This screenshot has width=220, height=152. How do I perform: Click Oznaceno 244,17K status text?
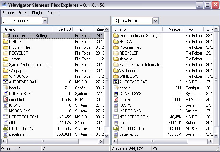[x=127, y=149]
